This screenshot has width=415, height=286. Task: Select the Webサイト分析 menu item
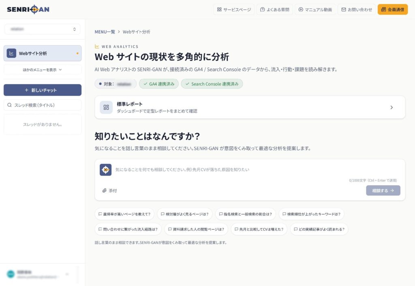(43, 53)
